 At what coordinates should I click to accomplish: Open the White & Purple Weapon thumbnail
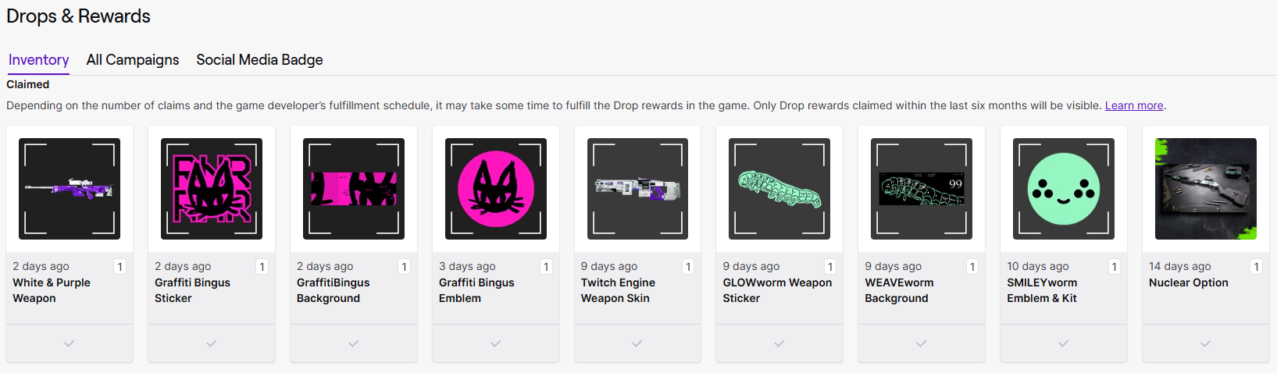[x=70, y=189]
